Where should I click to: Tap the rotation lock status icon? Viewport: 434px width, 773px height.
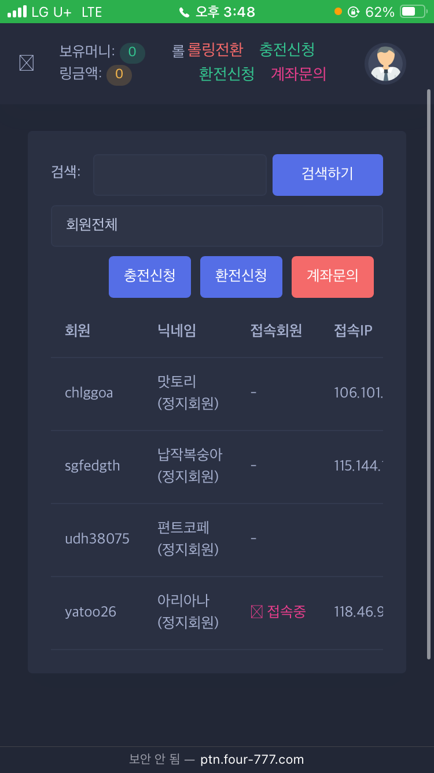(x=354, y=12)
